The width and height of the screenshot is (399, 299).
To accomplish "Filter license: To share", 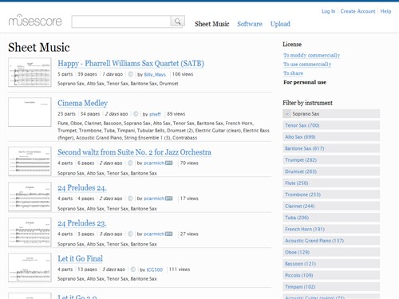I will (293, 73).
